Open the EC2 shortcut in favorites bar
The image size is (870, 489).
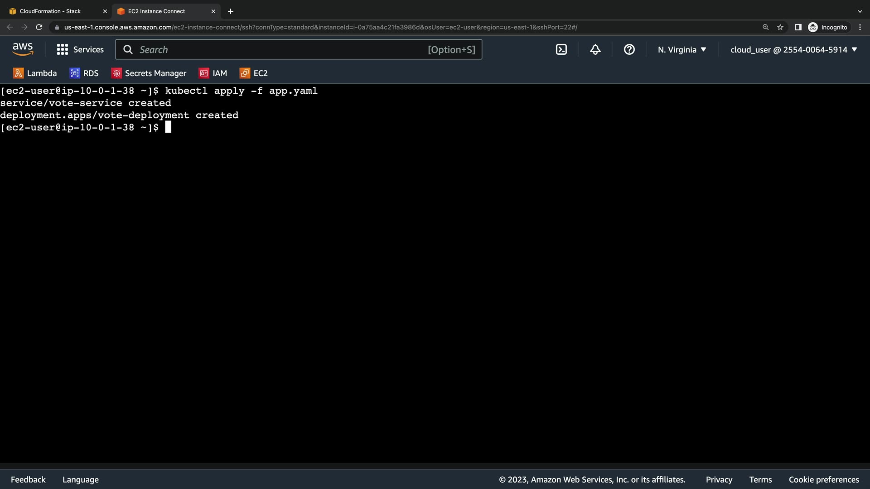(254, 73)
